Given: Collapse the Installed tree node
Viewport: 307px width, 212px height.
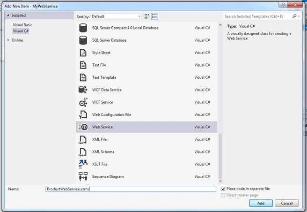Looking at the screenshot, I should (x=8, y=15).
